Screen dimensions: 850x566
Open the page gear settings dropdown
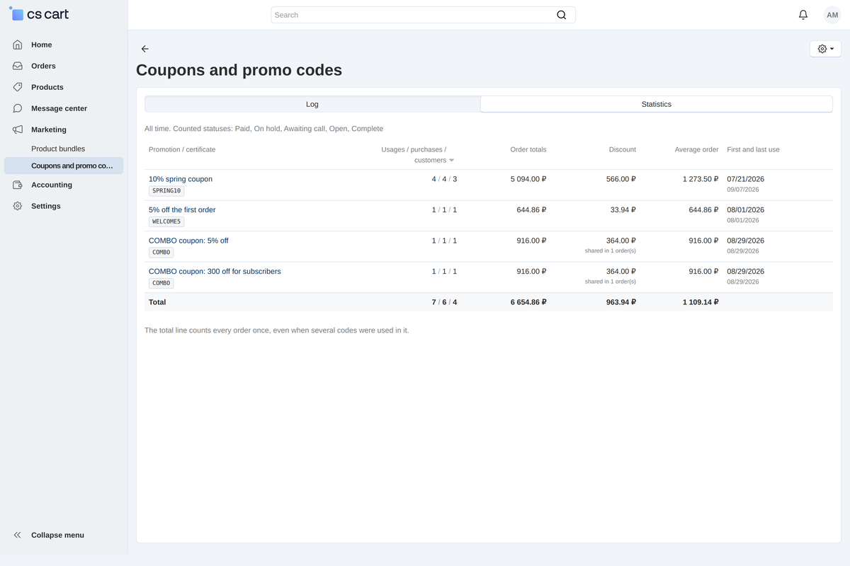click(x=825, y=49)
